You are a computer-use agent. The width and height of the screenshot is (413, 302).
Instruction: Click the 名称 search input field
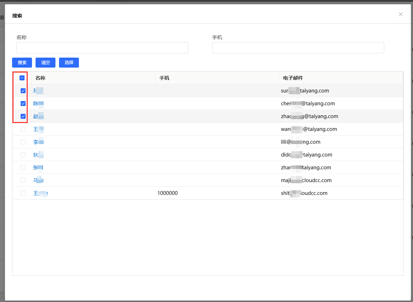pos(102,48)
